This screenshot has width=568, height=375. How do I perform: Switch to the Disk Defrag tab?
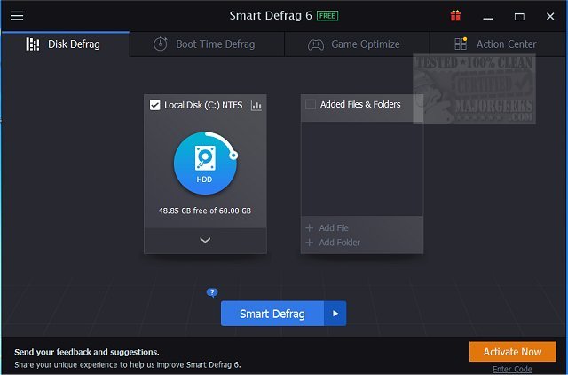(65, 44)
